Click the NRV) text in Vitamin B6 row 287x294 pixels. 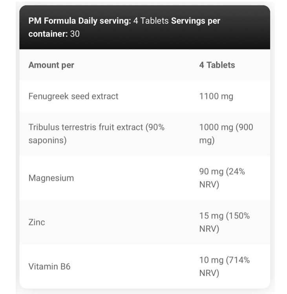point(209,273)
